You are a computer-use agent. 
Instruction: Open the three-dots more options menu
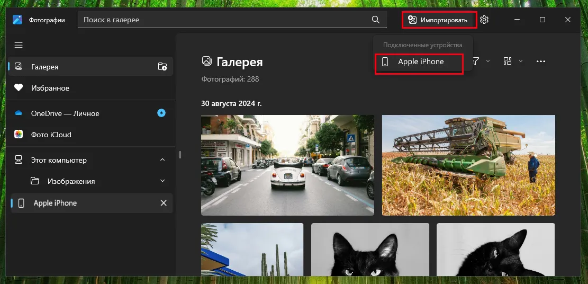[540, 61]
